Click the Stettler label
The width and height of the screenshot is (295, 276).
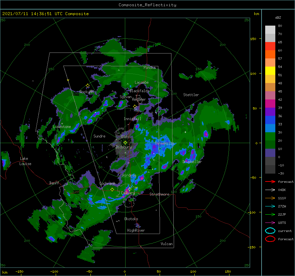191,95
